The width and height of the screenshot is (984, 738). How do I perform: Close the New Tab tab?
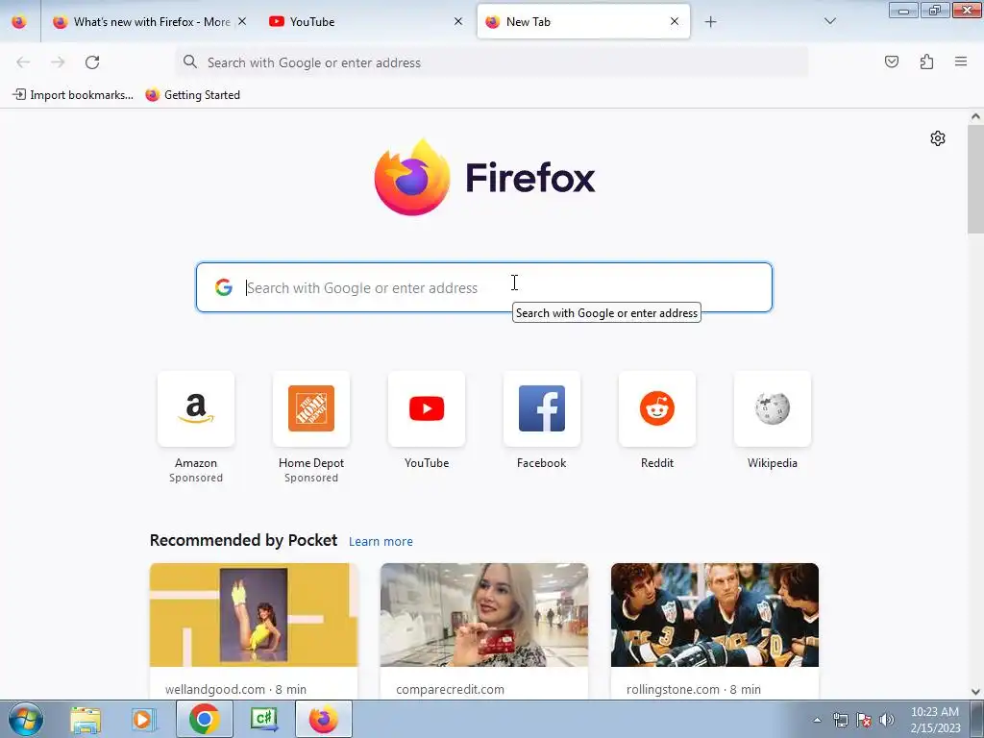(674, 21)
